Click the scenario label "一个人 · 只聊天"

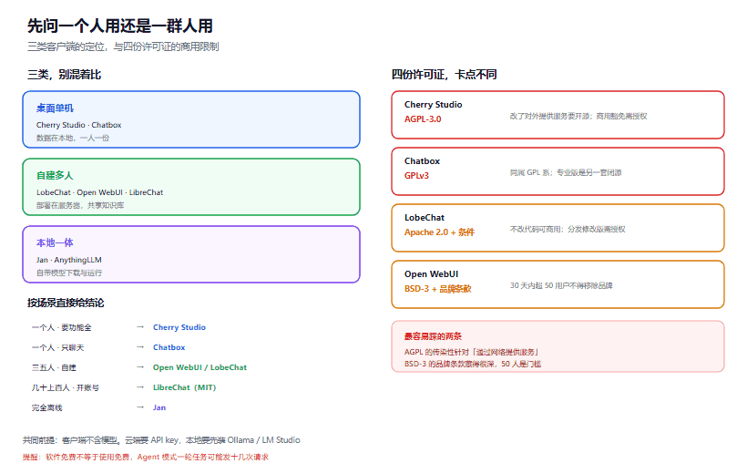point(57,347)
